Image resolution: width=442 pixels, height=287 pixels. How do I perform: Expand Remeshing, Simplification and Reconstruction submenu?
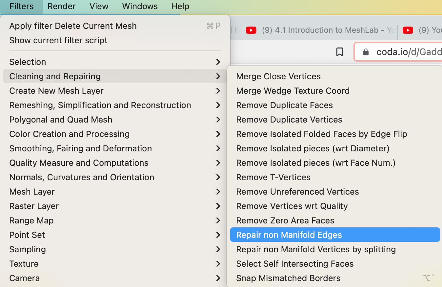[x=100, y=105]
